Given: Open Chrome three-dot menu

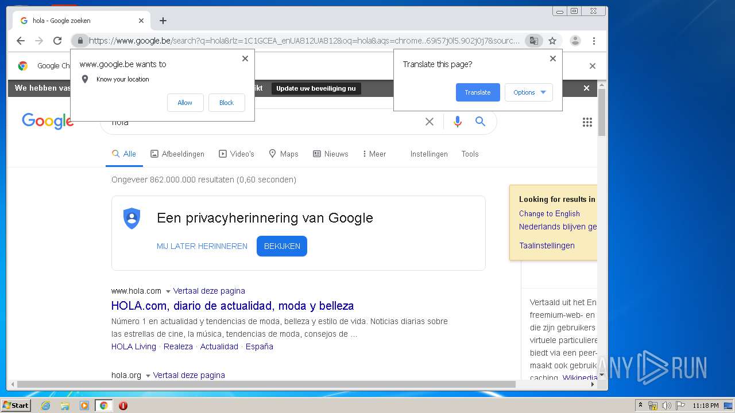Looking at the screenshot, I should pos(594,41).
